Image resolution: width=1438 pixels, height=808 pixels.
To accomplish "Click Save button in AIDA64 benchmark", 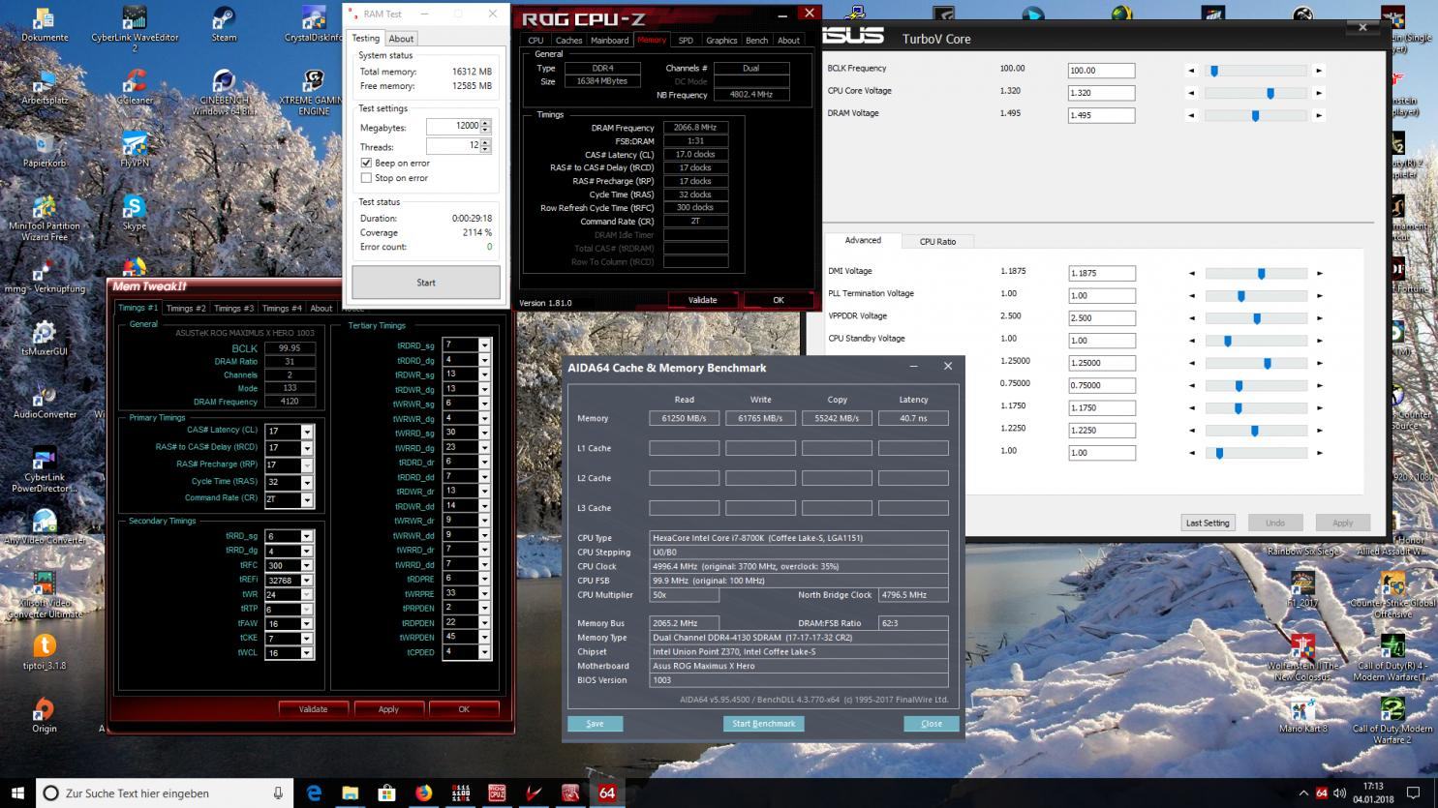I will tap(595, 723).
